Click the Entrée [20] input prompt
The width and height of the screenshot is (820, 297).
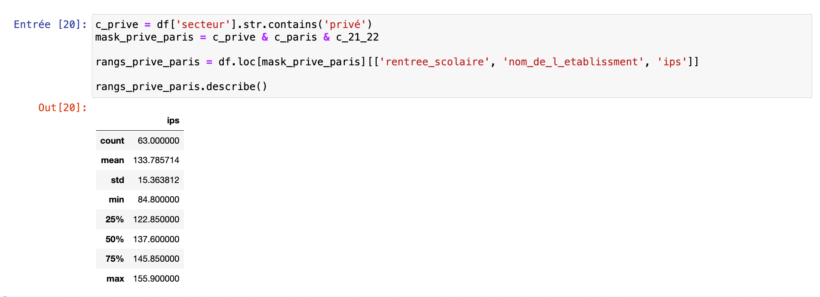tap(50, 25)
